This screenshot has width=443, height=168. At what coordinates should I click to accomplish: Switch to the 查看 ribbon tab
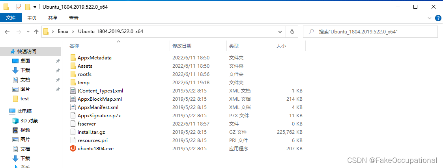click(x=74, y=18)
